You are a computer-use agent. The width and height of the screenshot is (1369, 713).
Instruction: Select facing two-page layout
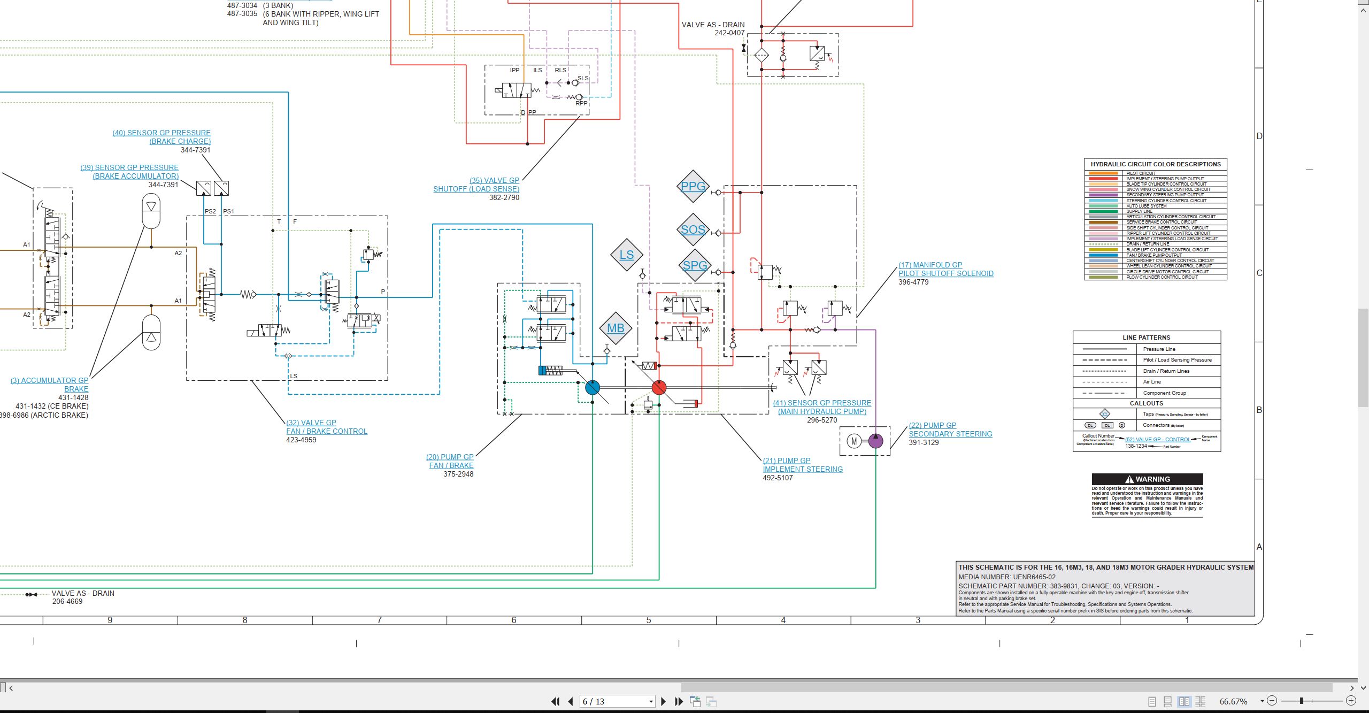click(x=1185, y=701)
